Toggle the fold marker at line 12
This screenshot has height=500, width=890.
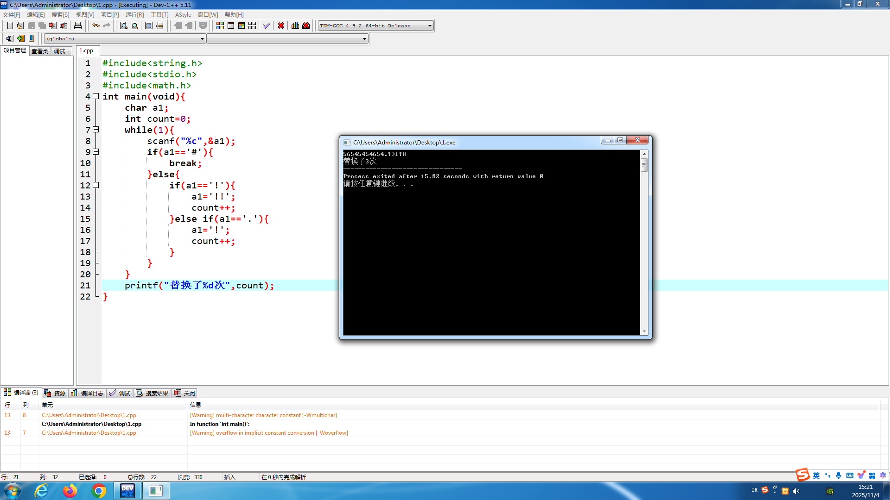(x=96, y=185)
